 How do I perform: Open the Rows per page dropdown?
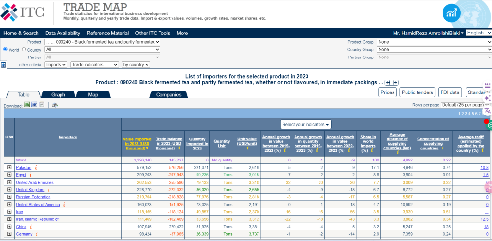point(465,105)
